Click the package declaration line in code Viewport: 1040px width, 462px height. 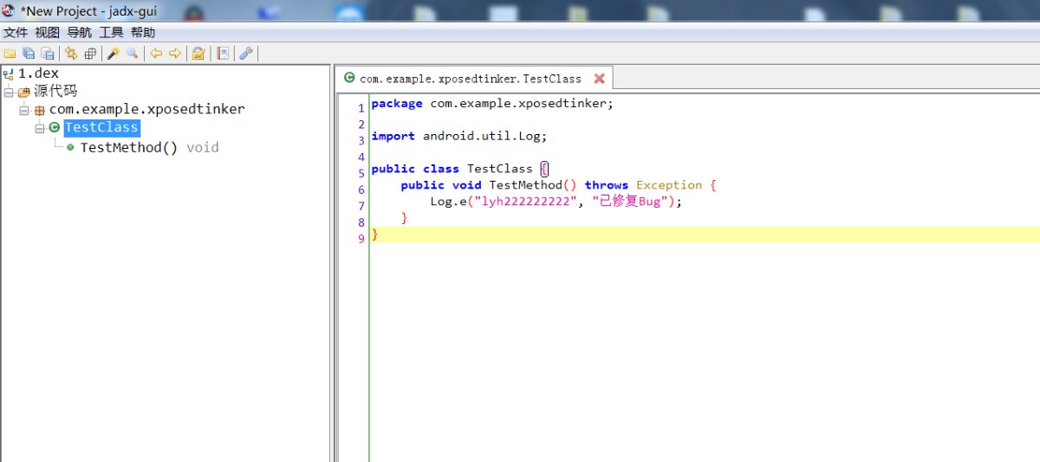coord(492,104)
